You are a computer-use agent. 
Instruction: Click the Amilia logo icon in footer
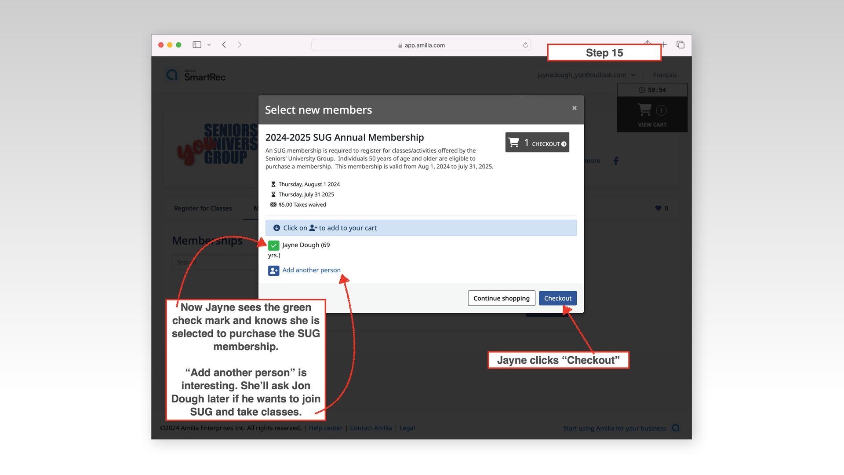[676, 428]
